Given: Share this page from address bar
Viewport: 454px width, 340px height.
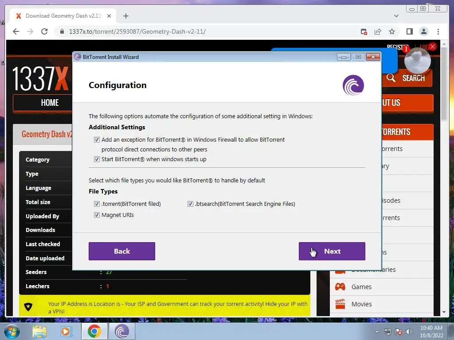Looking at the screenshot, I should pyautogui.click(x=378, y=31).
